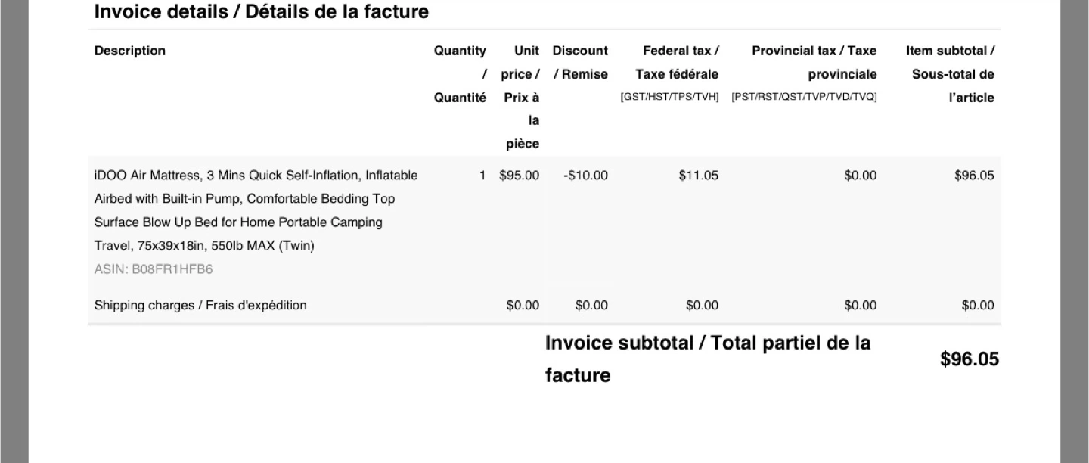This screenshot has height=463, width=1089.
Task: Click the $95.00 unit price value
Action: [x=520, y=176]
